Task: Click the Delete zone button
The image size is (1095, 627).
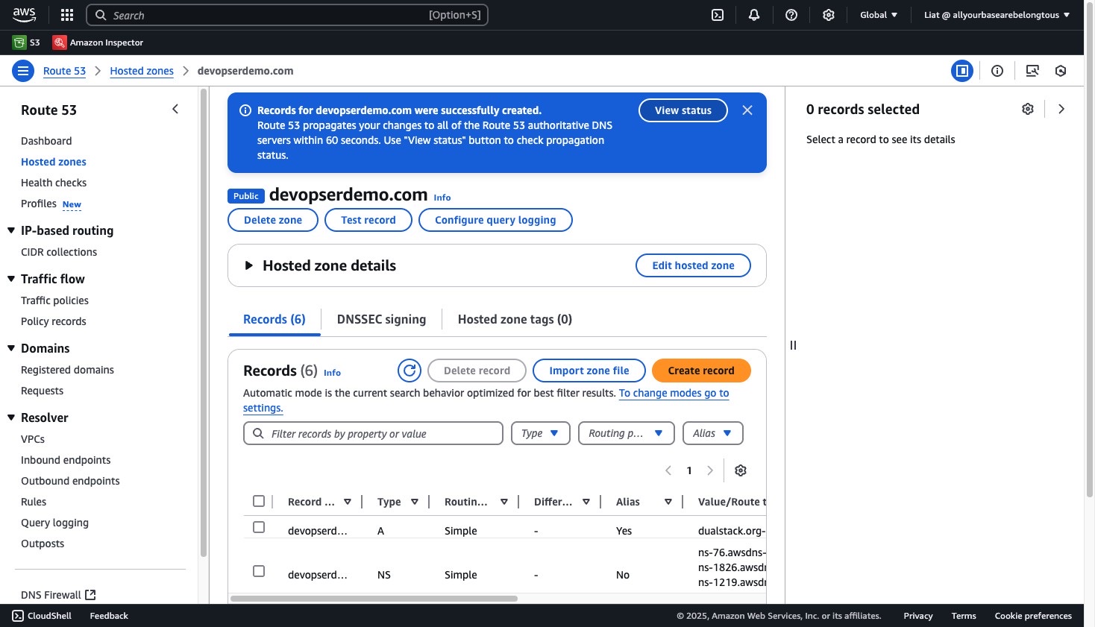Action: click(x=273, y=220)
